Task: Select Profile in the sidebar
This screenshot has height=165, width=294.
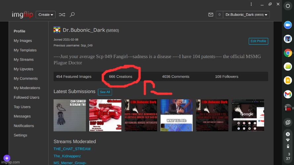Action: 20,31
